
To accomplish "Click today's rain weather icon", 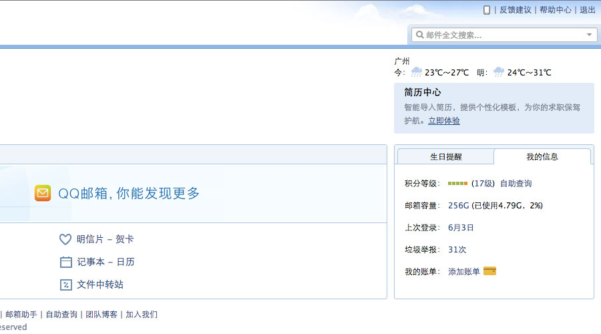I will click(x=416, y=72).
